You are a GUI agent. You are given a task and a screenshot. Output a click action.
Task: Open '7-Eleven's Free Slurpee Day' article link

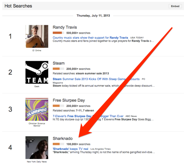[88, 116]
